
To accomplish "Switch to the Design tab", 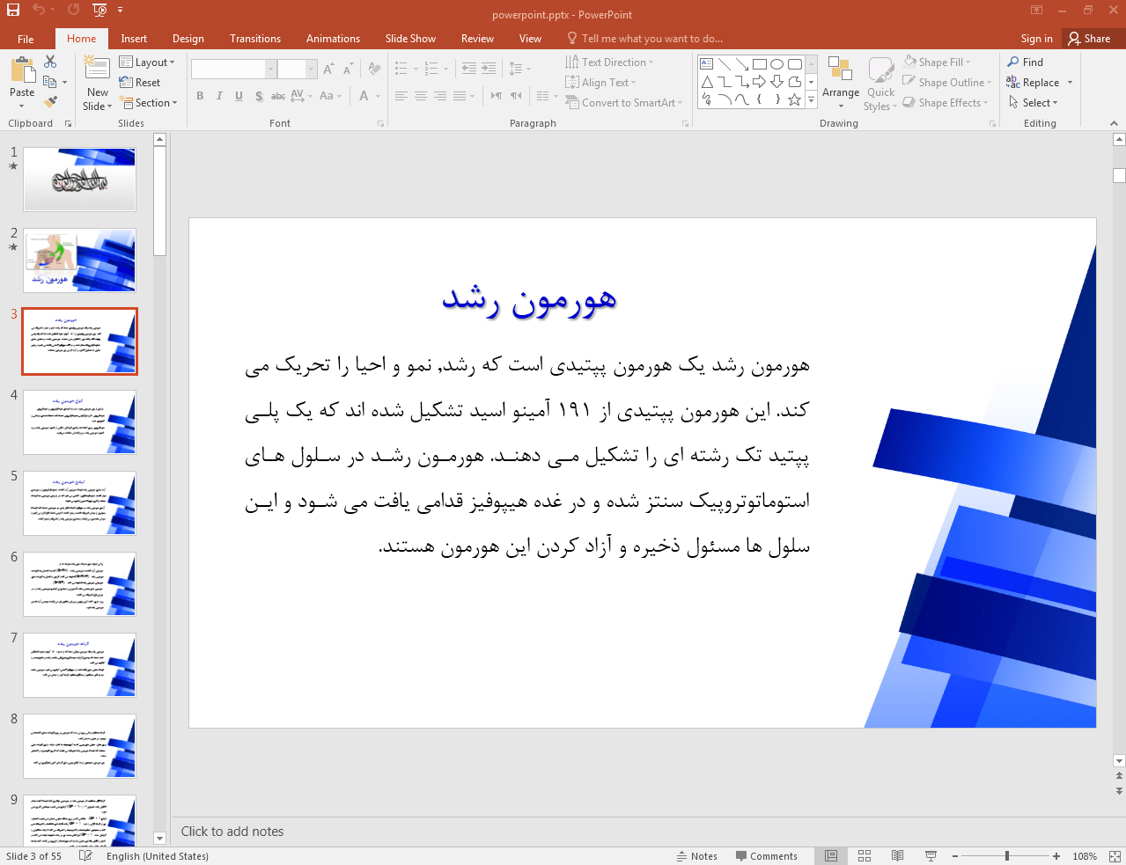I will point(188,39).
